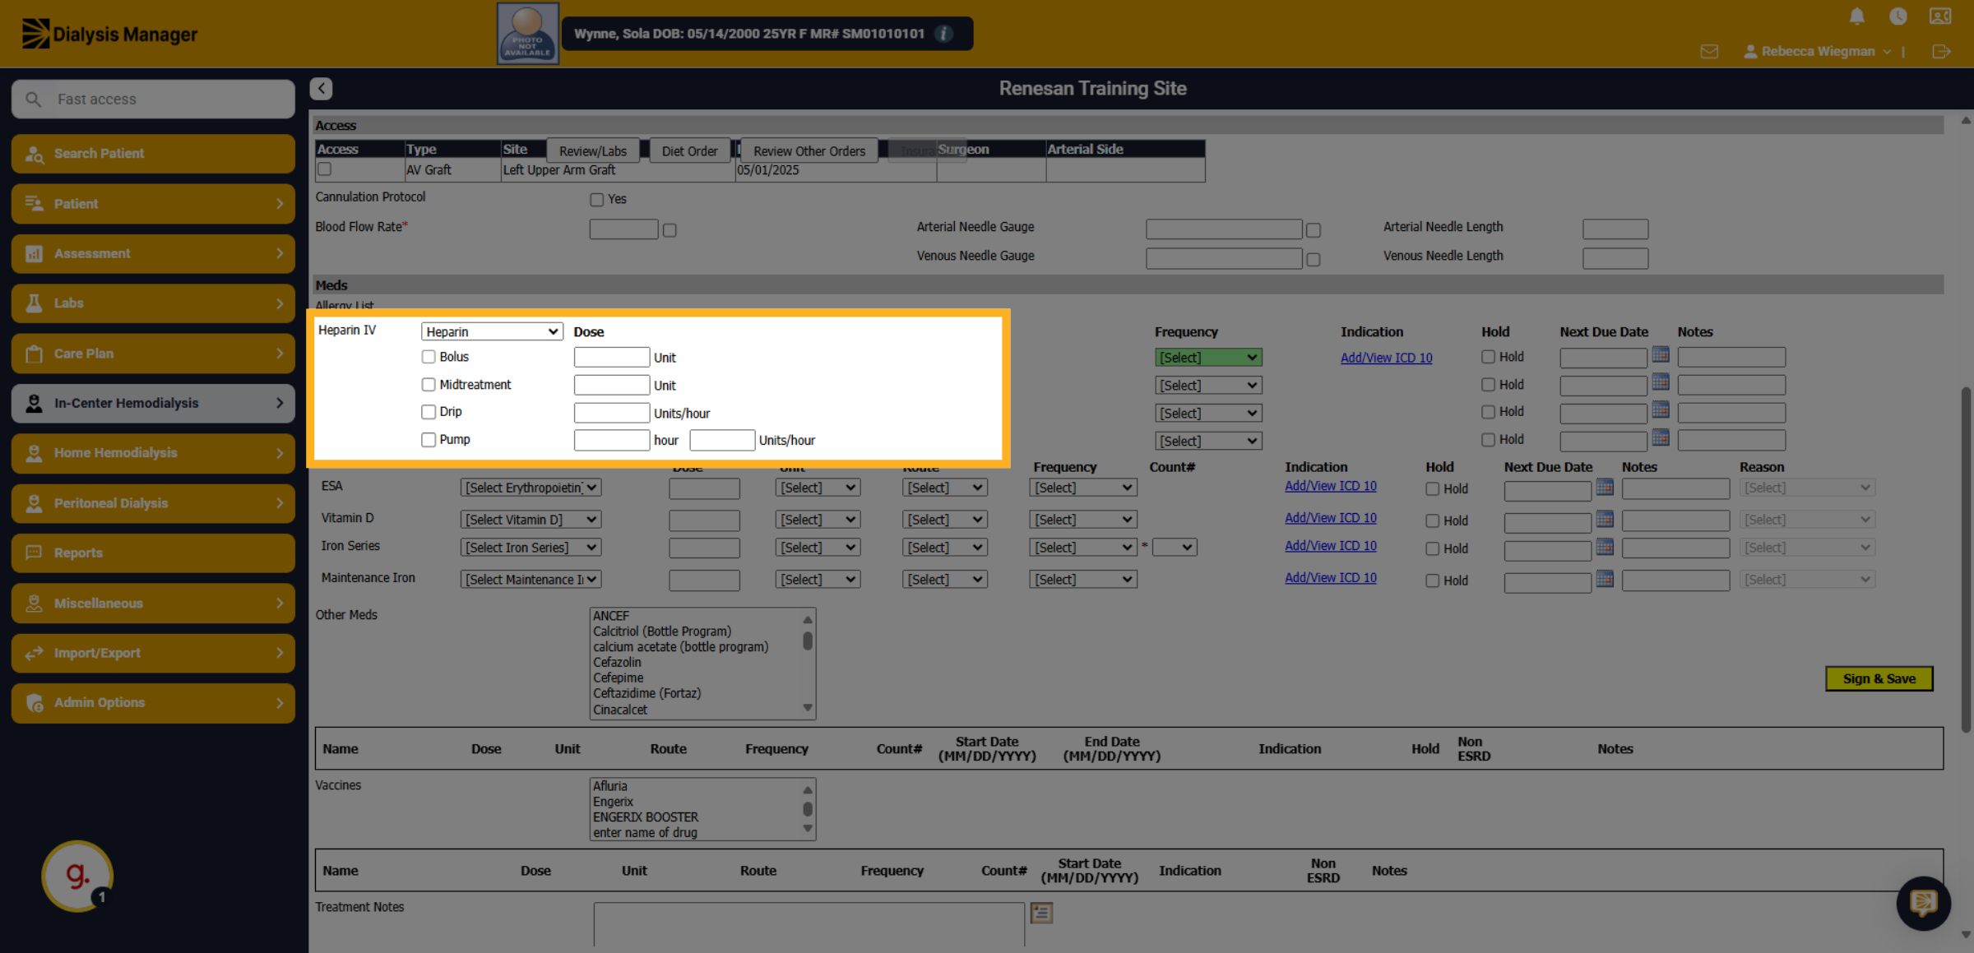
Task: Expand Rebecca Wiegman user menu
Action: (x=1818, y=52)
